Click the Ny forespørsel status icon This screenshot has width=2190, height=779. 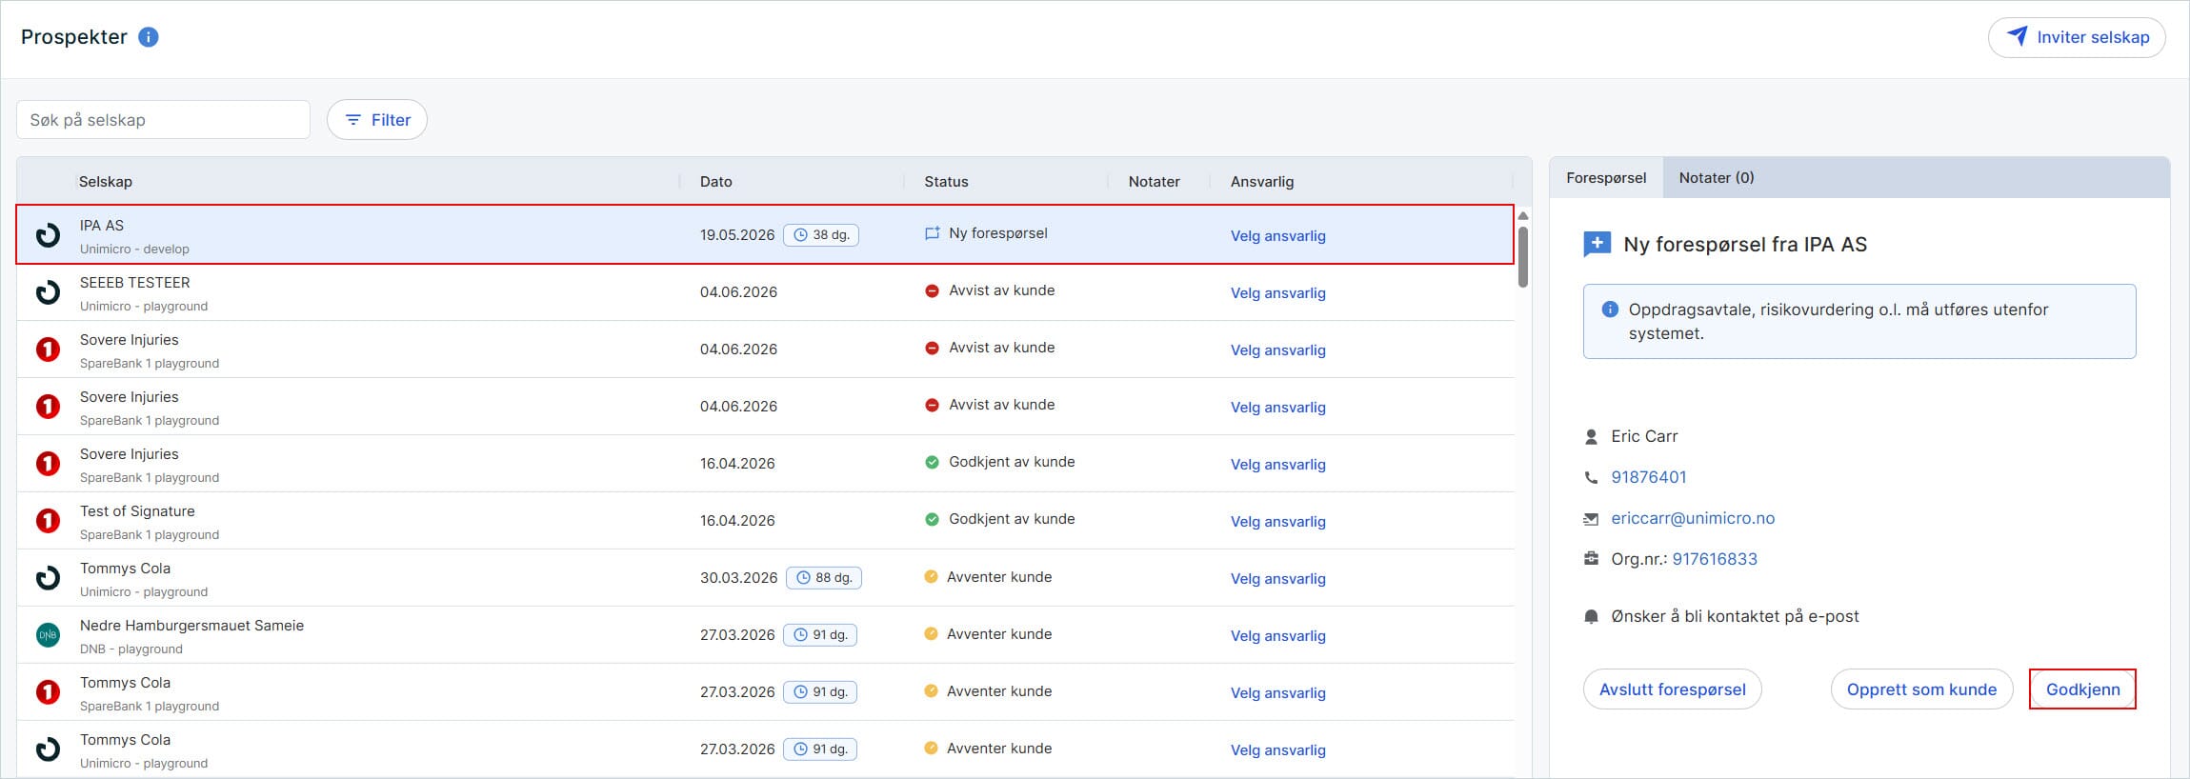tap(933, 233)
